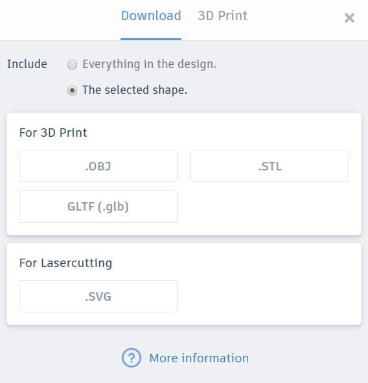Switch to the 3D Print tab

[x=222, y=16]
